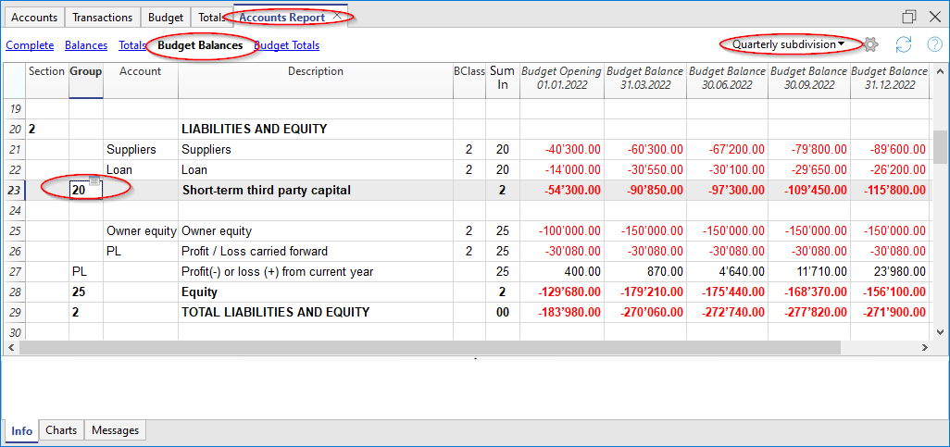Click the vertical scrollbar up arrow
The width and height of the screenshot is (950, 447).
[941, 71]
